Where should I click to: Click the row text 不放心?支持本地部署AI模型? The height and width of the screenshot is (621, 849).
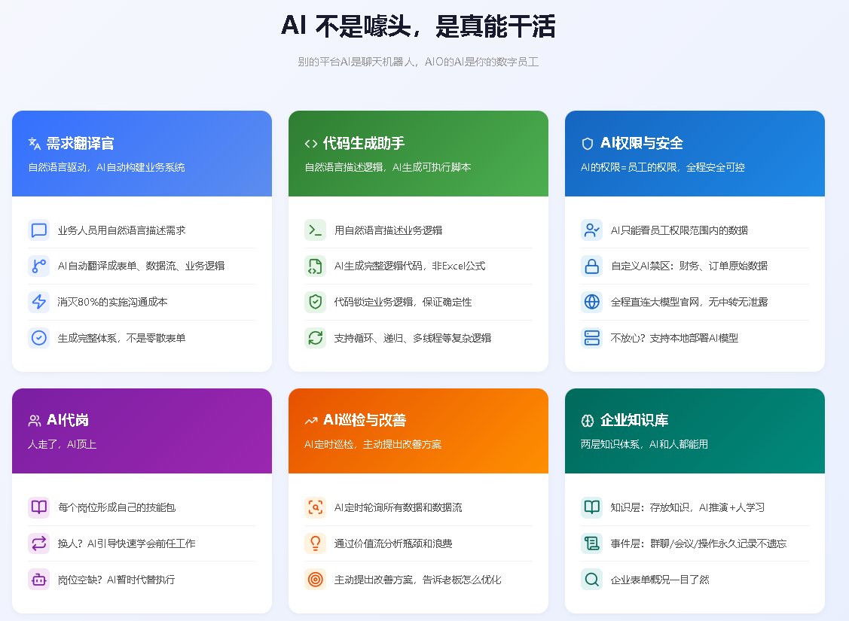pyautogui.click(x=675, y=338)
